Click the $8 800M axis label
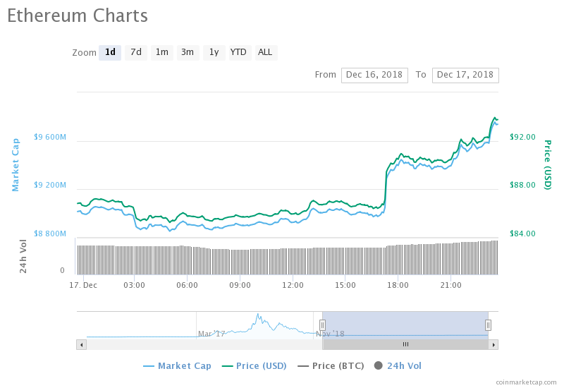The width and height of the screenshot is (564, 388). 50,234
